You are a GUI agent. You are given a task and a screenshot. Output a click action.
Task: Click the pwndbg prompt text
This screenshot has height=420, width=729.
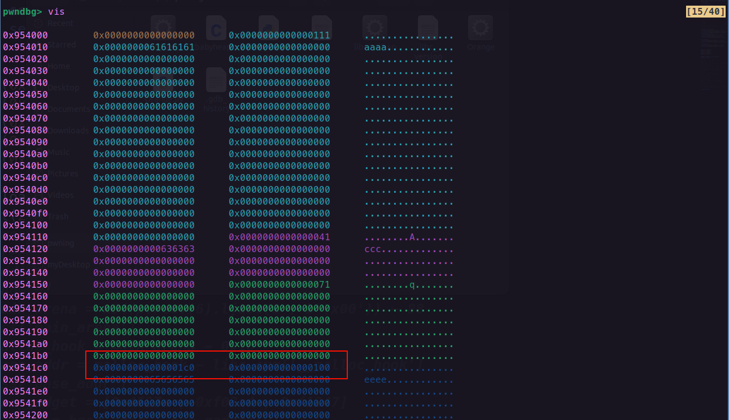pyautogui.click(x=23, y=11)
